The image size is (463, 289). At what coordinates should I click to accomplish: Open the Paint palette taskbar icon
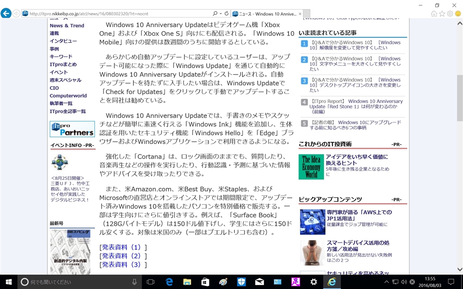coord(223,282)
